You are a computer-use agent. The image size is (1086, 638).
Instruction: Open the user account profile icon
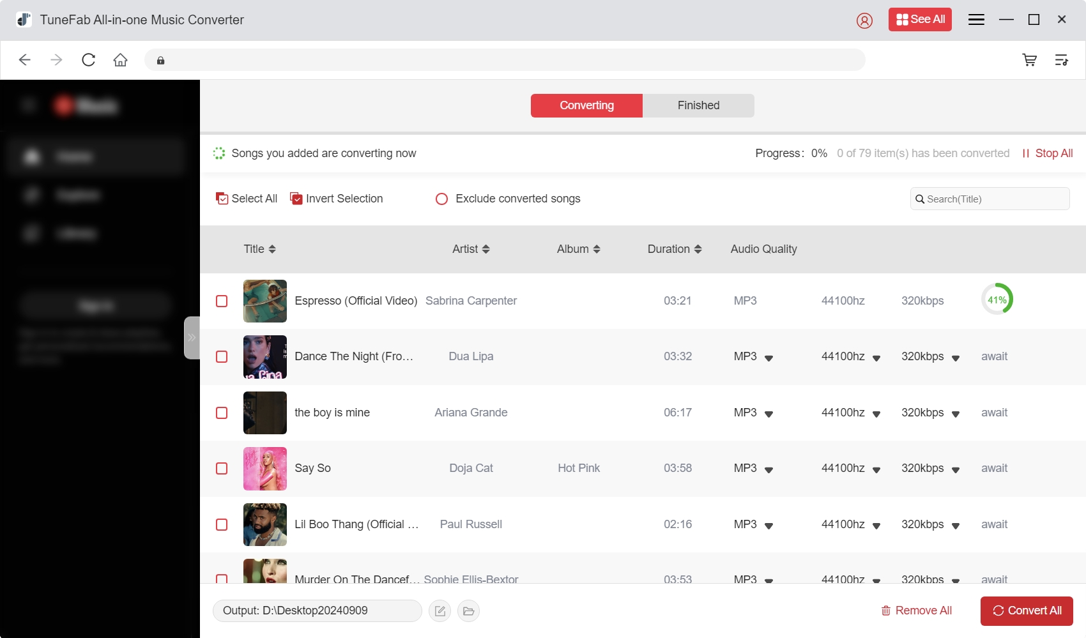pos(864,20)
